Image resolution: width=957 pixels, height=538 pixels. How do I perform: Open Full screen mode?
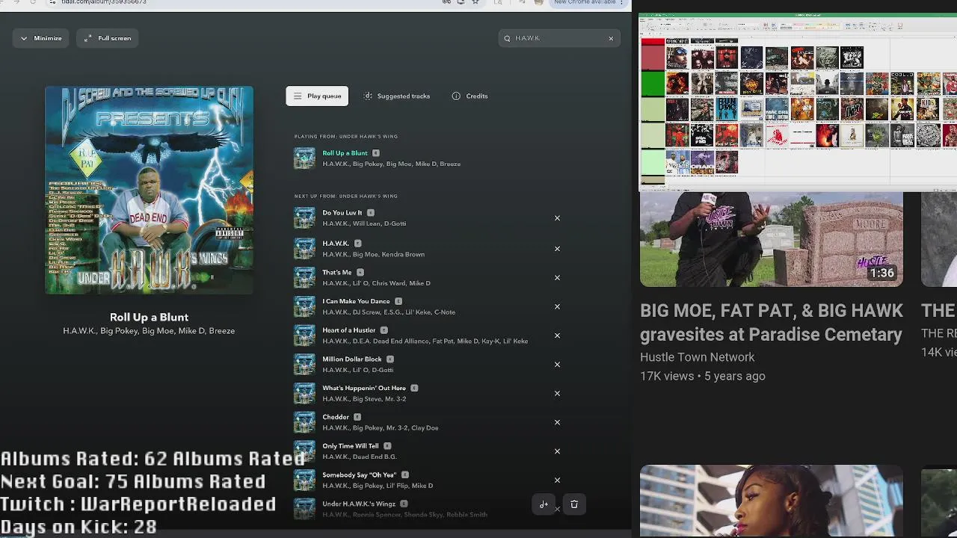(x=108, y=38)
